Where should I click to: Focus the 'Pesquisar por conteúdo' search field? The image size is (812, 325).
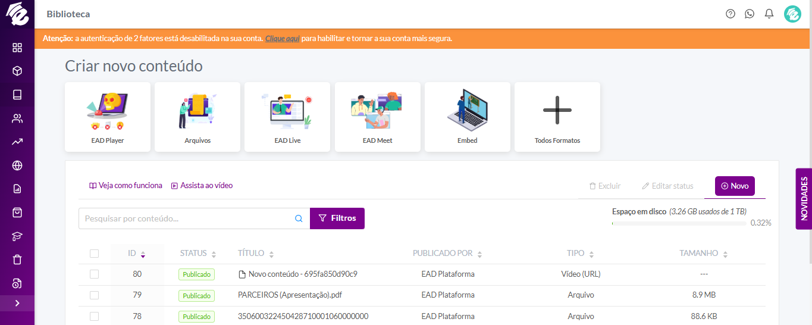188,218
